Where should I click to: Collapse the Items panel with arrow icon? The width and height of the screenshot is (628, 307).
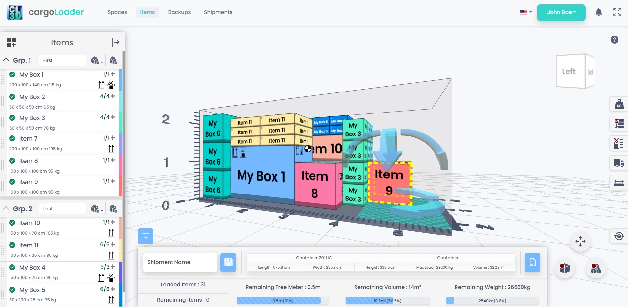pyautogui.click(x=115, y=42)
